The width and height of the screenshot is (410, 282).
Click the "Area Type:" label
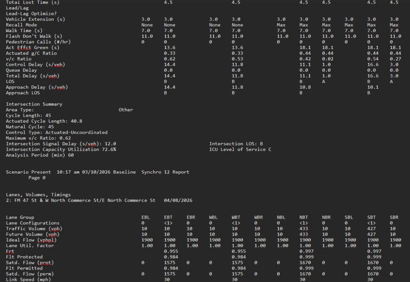click(x=20, y=110)
